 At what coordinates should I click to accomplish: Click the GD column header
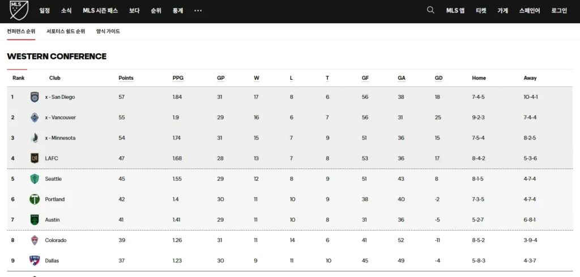(439, 78)
